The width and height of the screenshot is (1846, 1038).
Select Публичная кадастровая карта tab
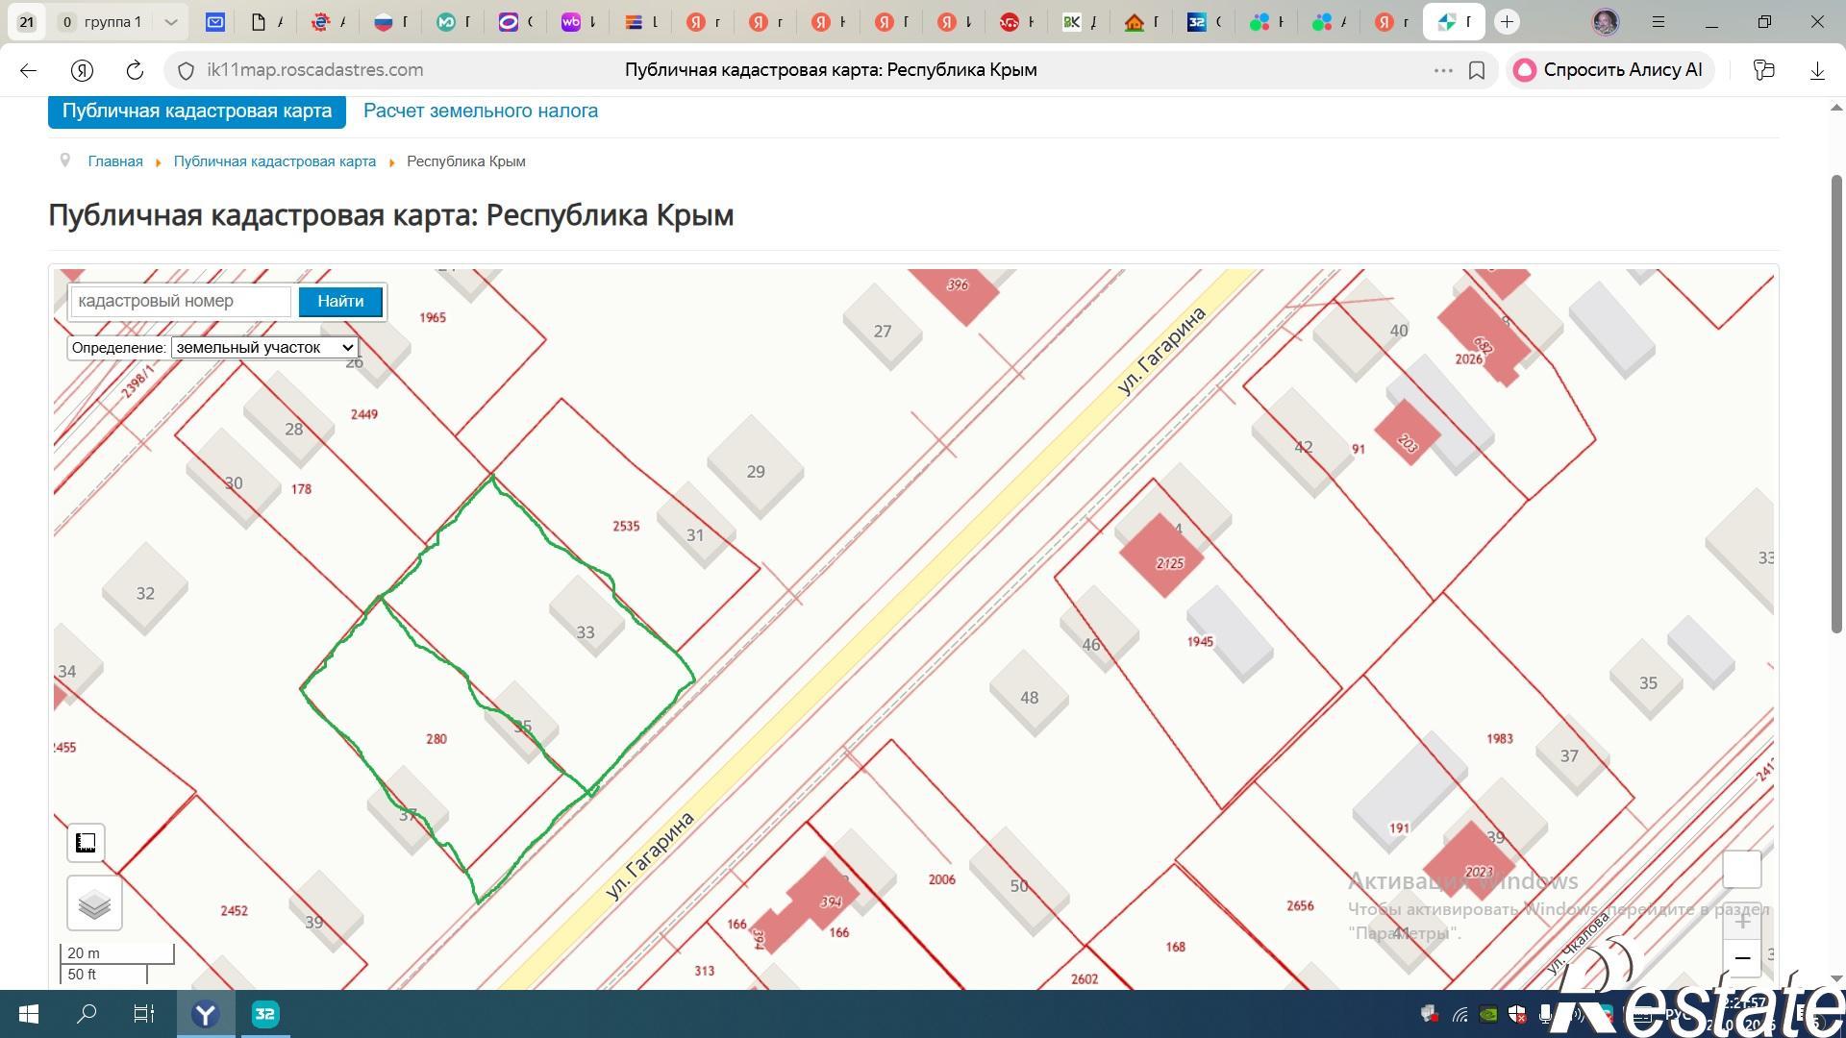point(197,111)
